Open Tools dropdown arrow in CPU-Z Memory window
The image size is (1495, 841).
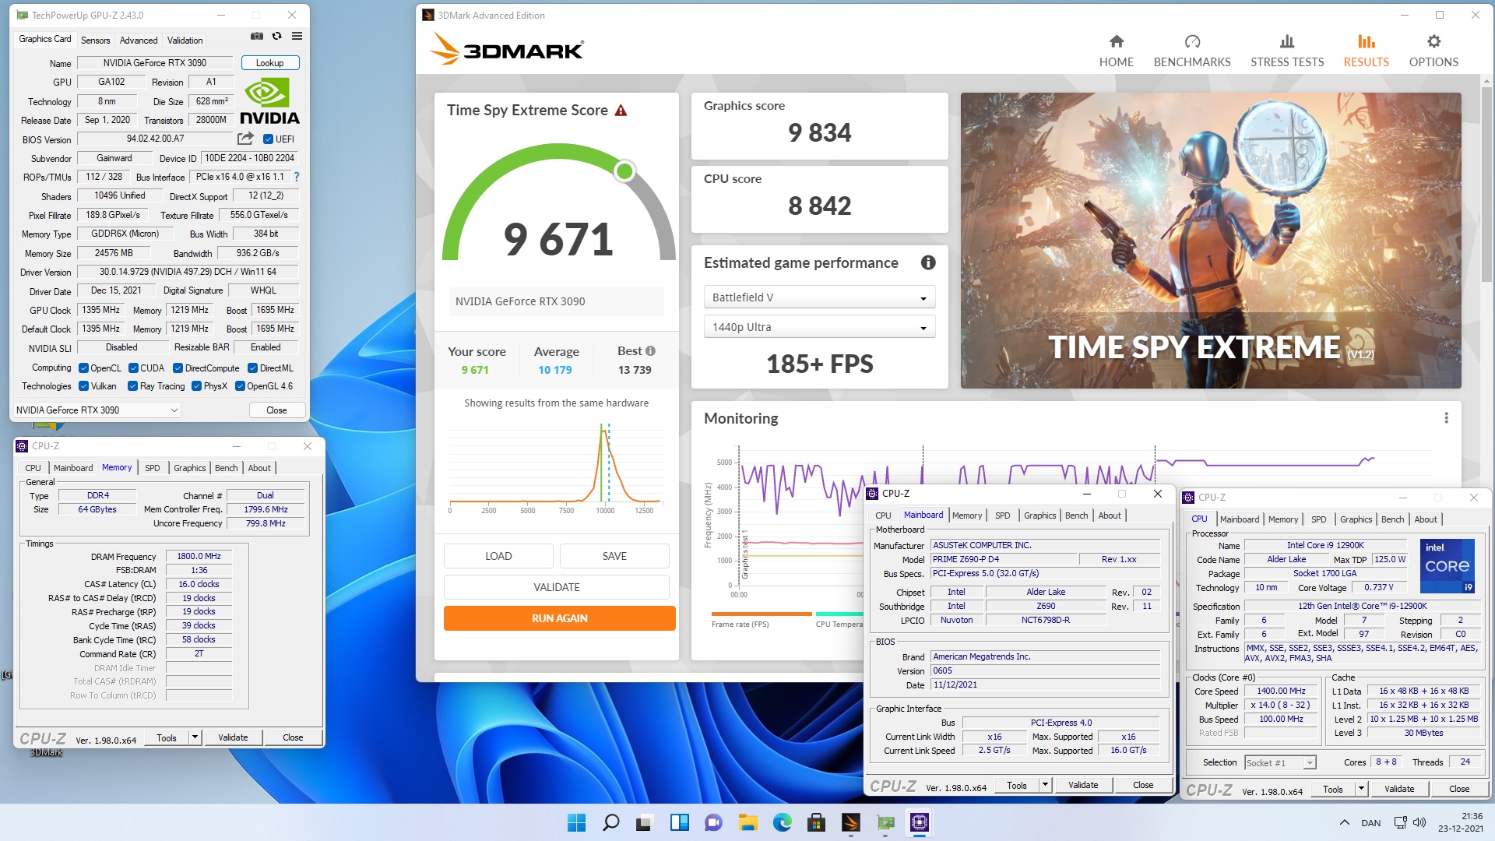[195, 737]
